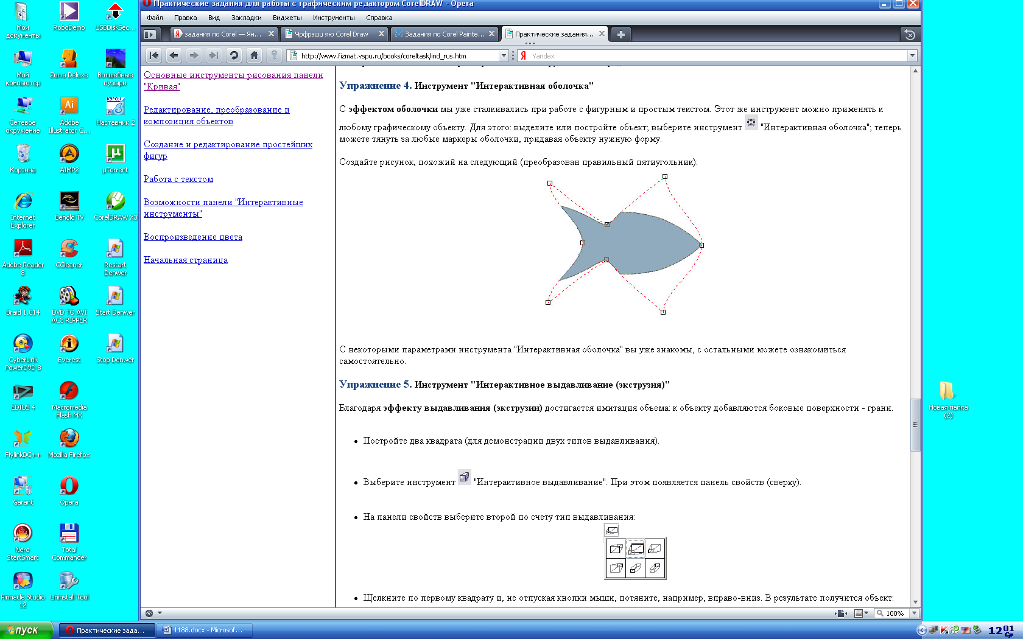This screenshot has width=1023, height=639.
Task: Go back one page in Opera
Action: pos(174,55)
